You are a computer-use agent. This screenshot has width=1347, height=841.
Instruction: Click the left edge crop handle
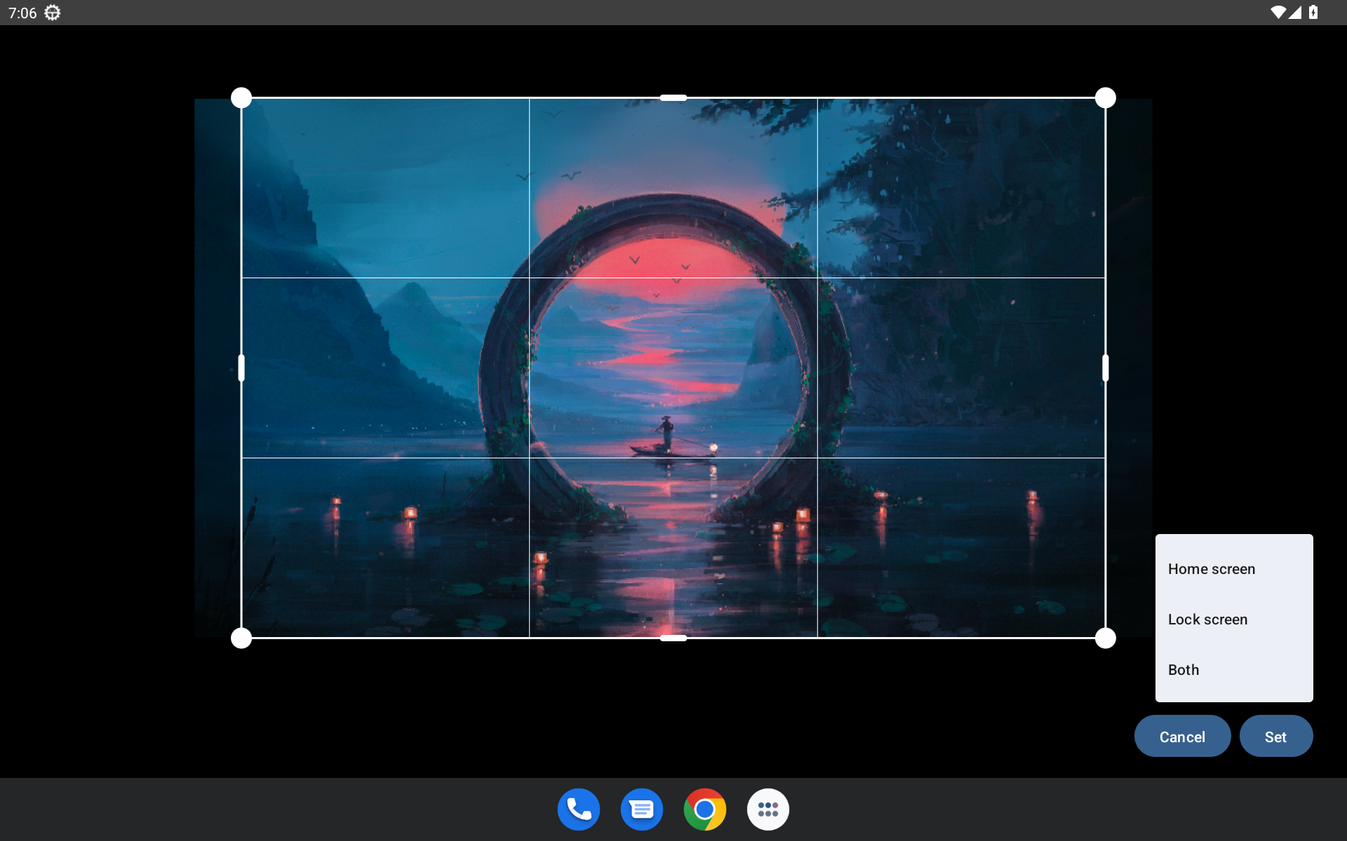click(241, 368)
